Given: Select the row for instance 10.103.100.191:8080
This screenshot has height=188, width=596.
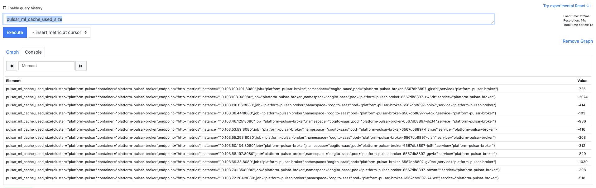Looking at the screenshot, I should pyautogui.click(x=298, y=89).
